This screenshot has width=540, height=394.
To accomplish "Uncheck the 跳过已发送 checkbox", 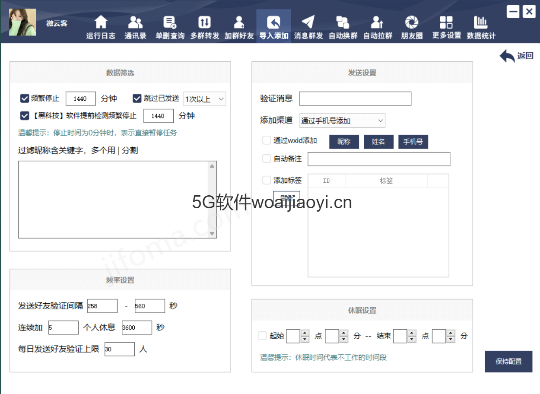I will [137, 98].
